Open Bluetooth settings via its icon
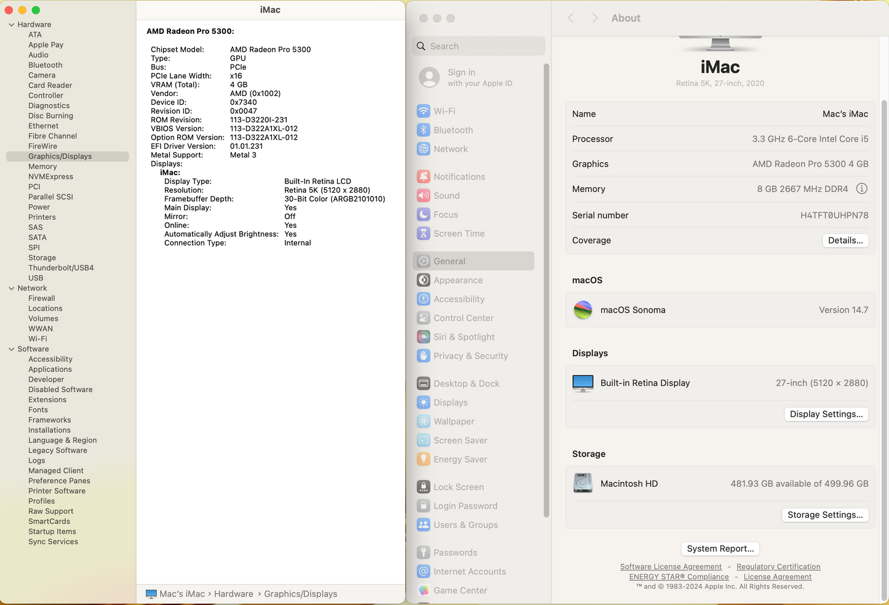This screenshot has width=889, height=605. click(x=423, y=130)
